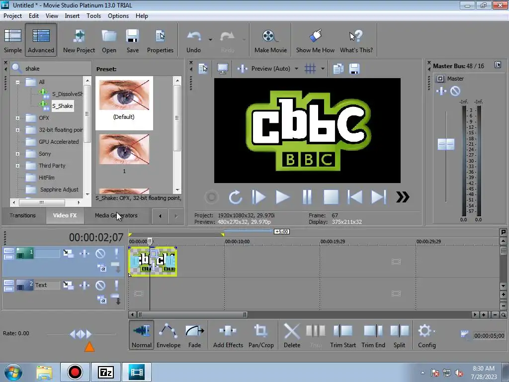Expand the Sony folder

[x=17, y=154]
